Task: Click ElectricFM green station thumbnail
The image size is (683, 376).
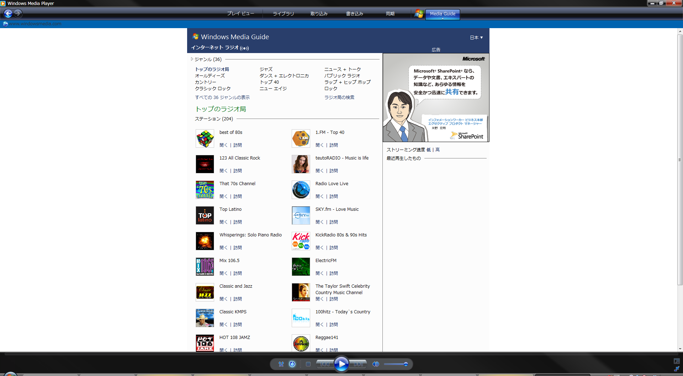Action: point(301,267)
